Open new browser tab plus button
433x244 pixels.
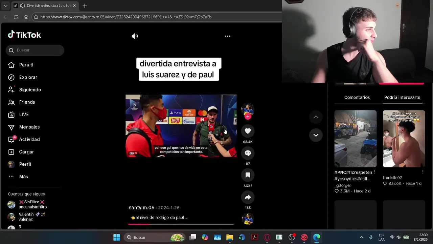[85, 6]
